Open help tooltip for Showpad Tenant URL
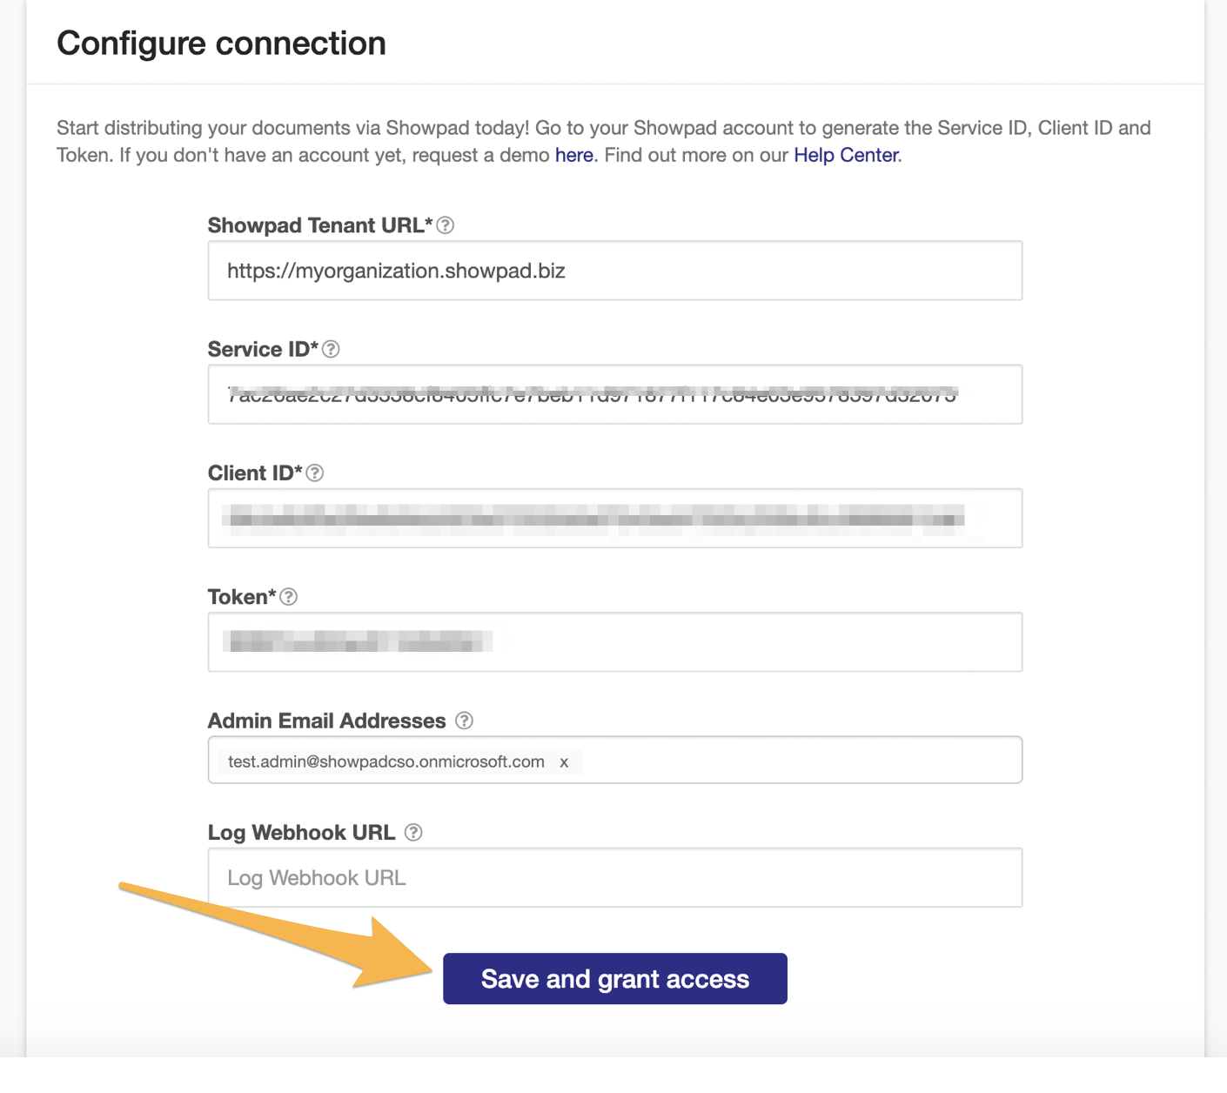 tap(445, 225)
